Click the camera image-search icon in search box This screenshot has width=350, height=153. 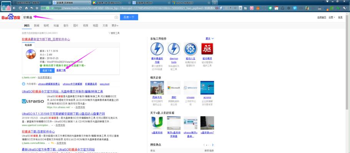(x=116, y=17)
